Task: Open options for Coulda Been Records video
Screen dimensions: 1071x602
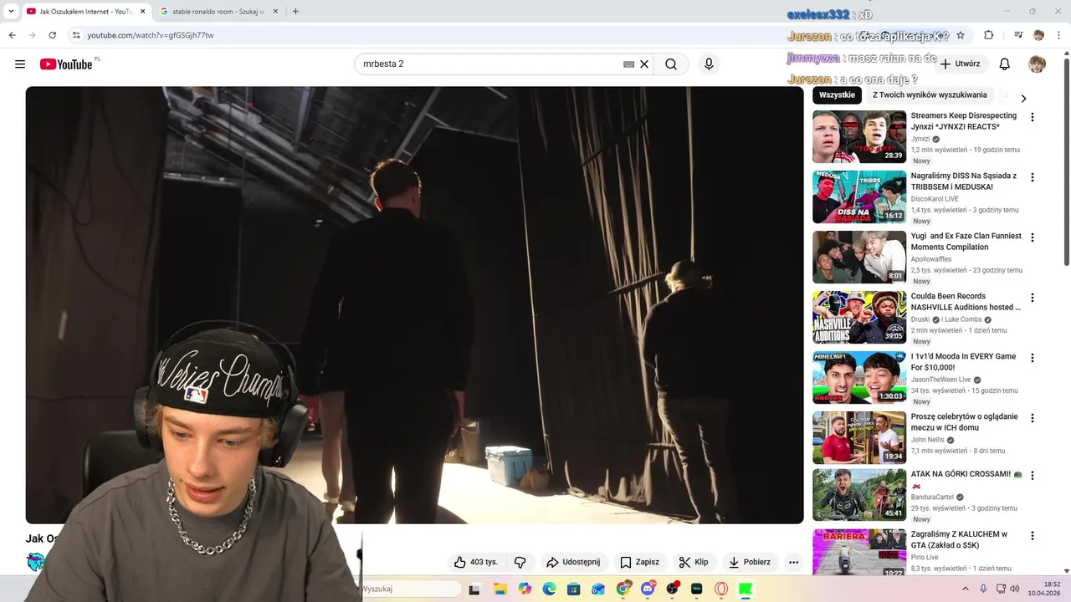Action: click(1033, 298)
